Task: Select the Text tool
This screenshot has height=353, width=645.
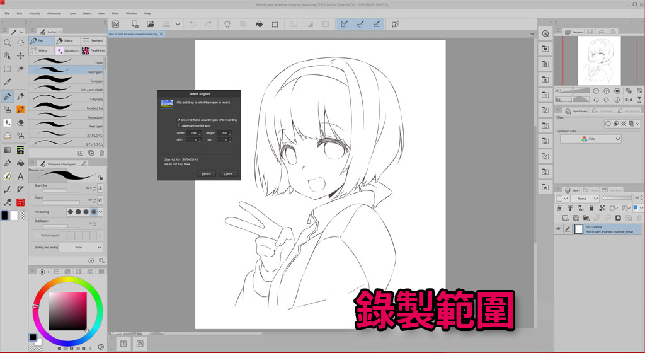Action: click(x=21, y=176)
